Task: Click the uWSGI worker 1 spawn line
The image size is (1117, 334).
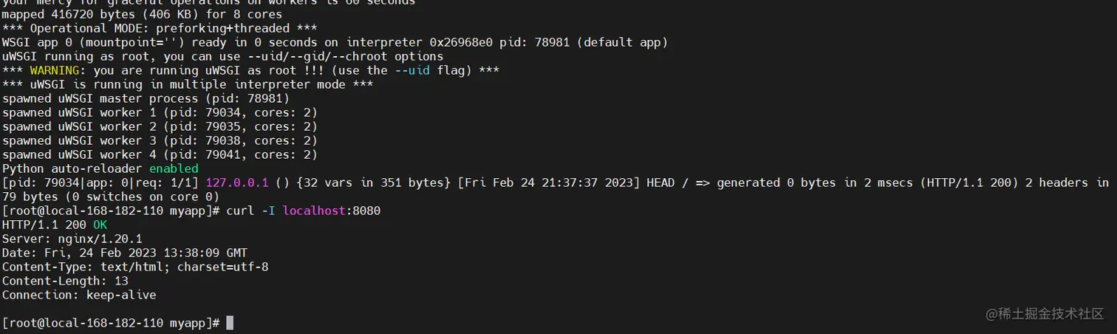Action: [x=160, y=112]
